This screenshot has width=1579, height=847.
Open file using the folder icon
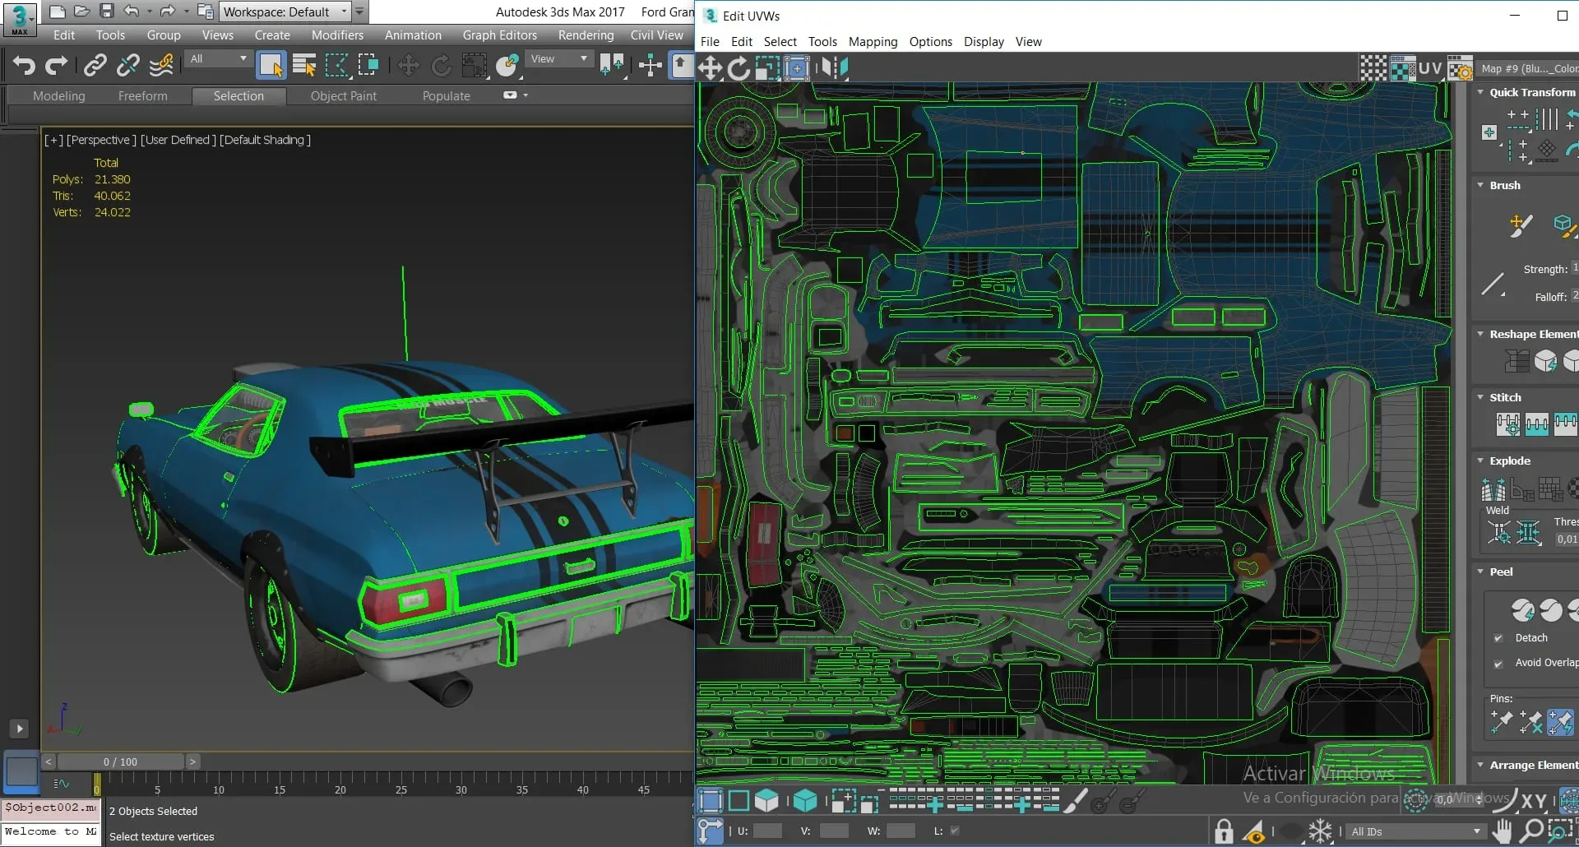[81, 12]
